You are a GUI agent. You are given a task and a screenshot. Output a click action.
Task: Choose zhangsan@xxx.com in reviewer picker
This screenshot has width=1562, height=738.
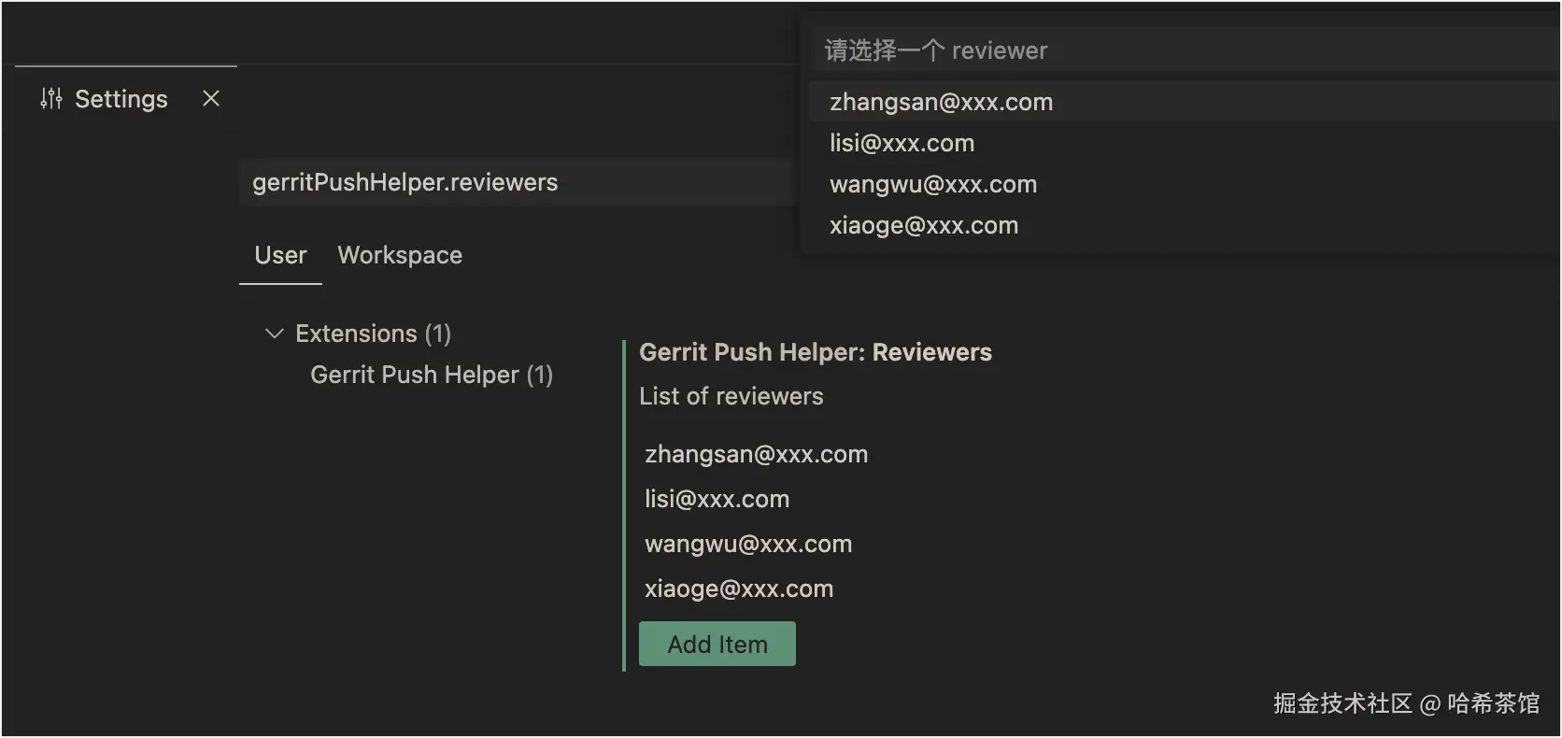pos(1185,102)
